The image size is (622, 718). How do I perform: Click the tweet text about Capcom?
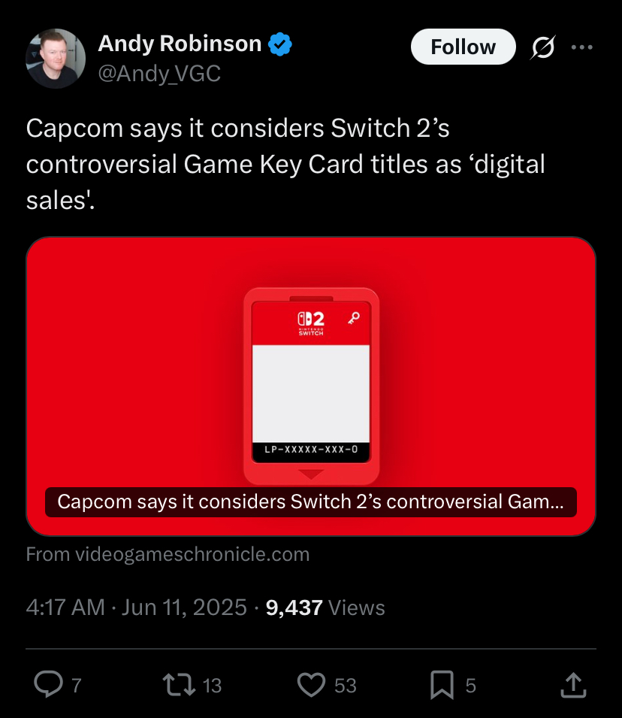285,164
